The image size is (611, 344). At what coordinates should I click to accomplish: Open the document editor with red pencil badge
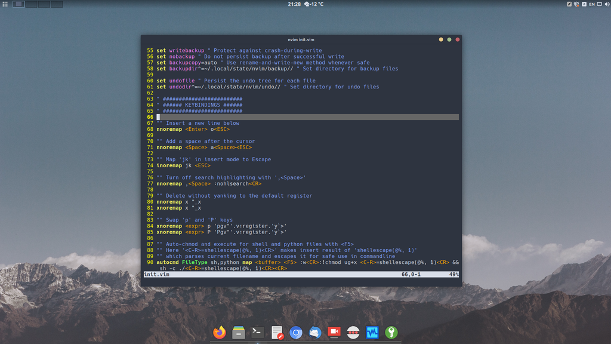click(x=277, y=333)
